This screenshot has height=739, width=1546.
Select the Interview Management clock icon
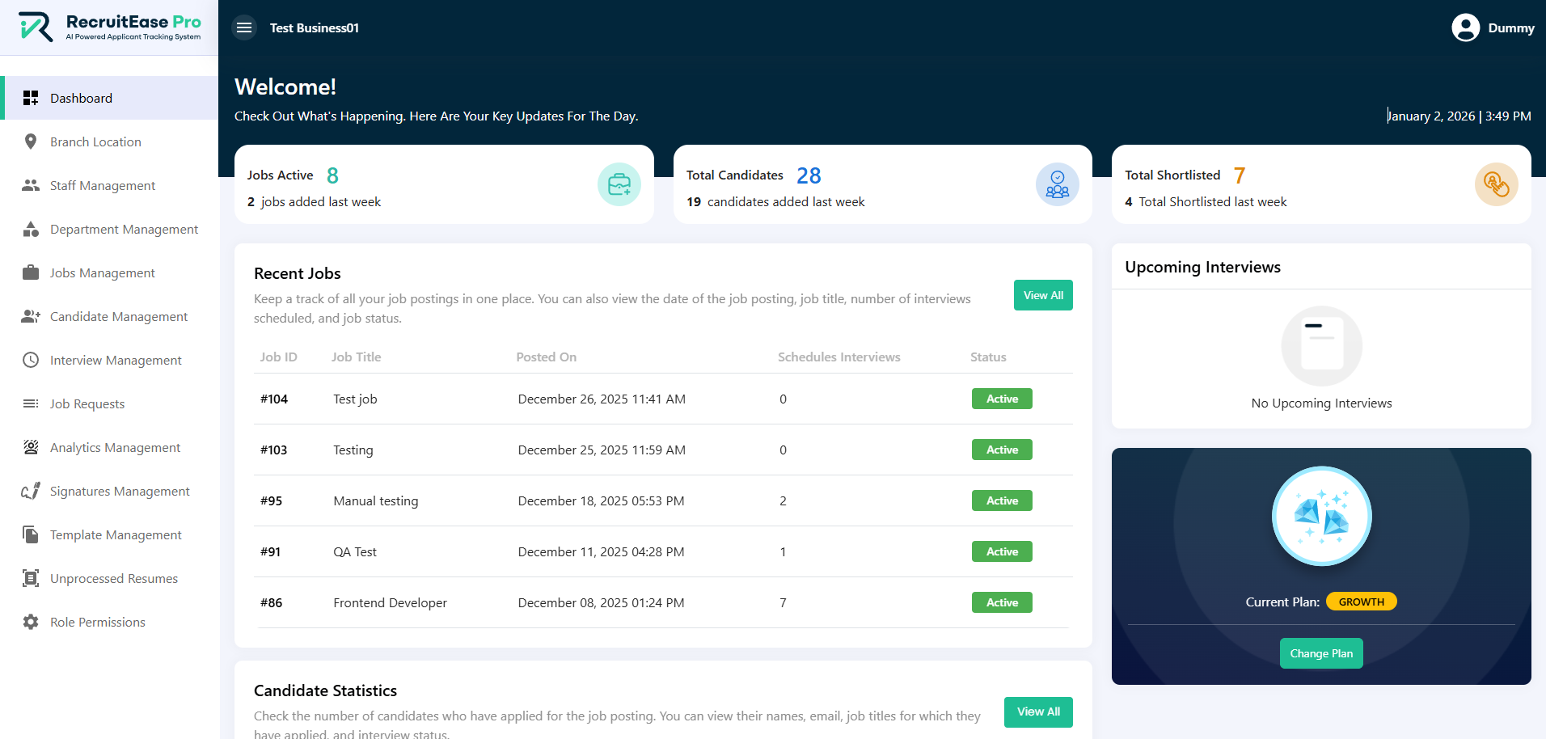point(31,360)
